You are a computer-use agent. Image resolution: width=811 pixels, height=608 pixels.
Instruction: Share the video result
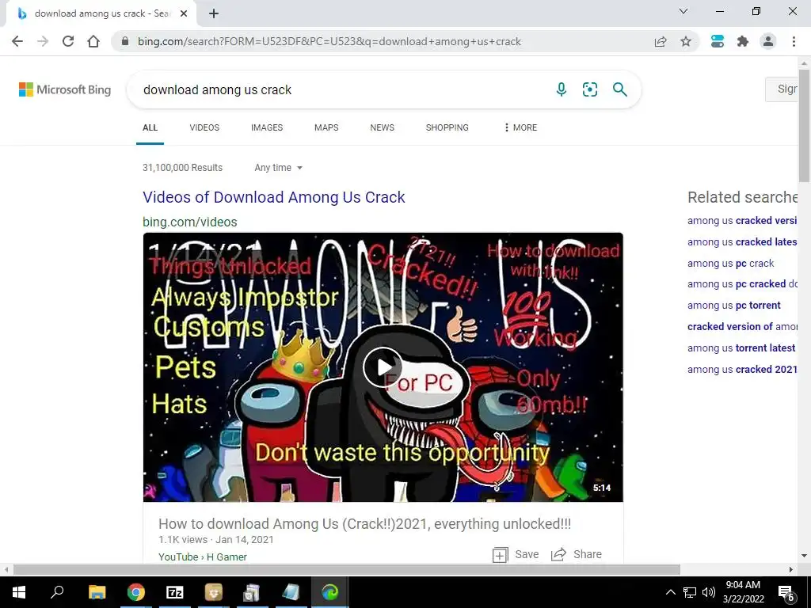(x=577, y=555)
